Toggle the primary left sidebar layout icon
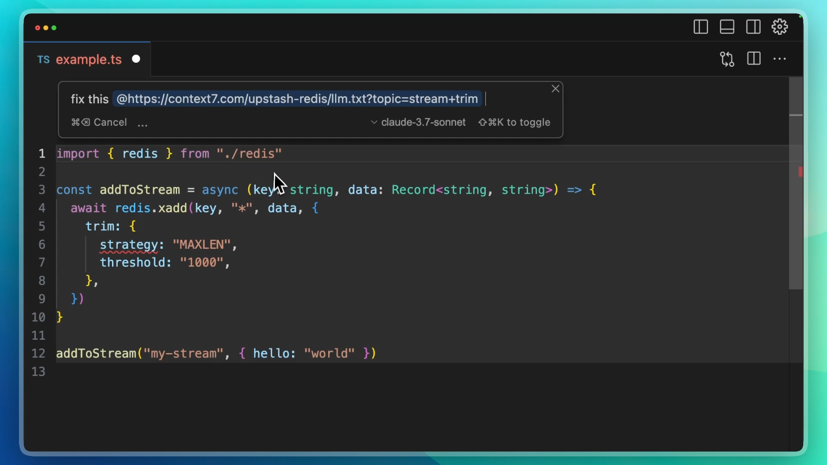 pyautogui.click(x=701, y=27)
